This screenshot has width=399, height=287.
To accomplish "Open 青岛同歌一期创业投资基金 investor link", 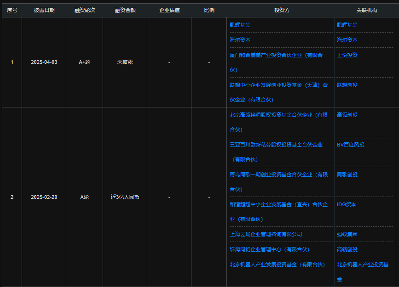I will [x=278, y=182].
